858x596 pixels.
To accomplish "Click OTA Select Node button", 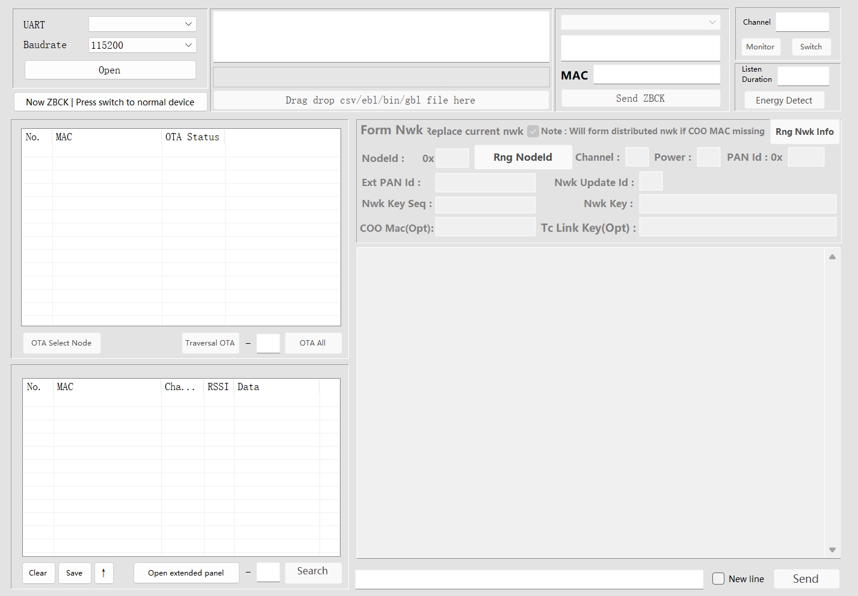I will coord(61,343).
